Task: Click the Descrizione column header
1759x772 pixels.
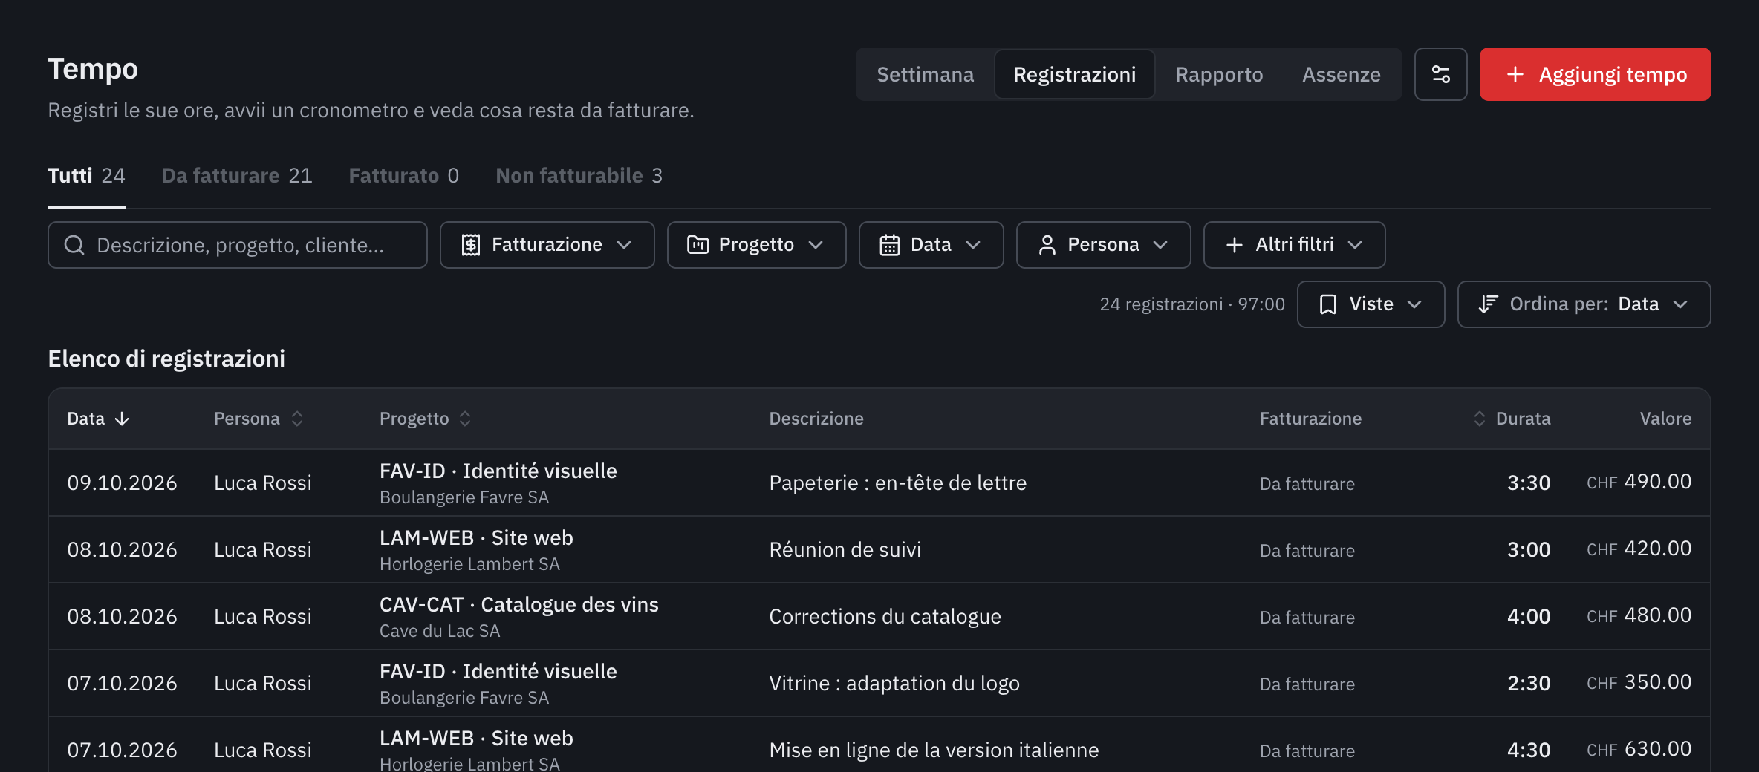Action: click(x=816, y=419)
